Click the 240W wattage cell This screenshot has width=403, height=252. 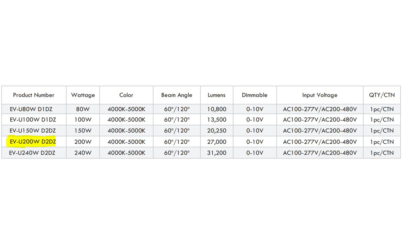pos(83,153)
